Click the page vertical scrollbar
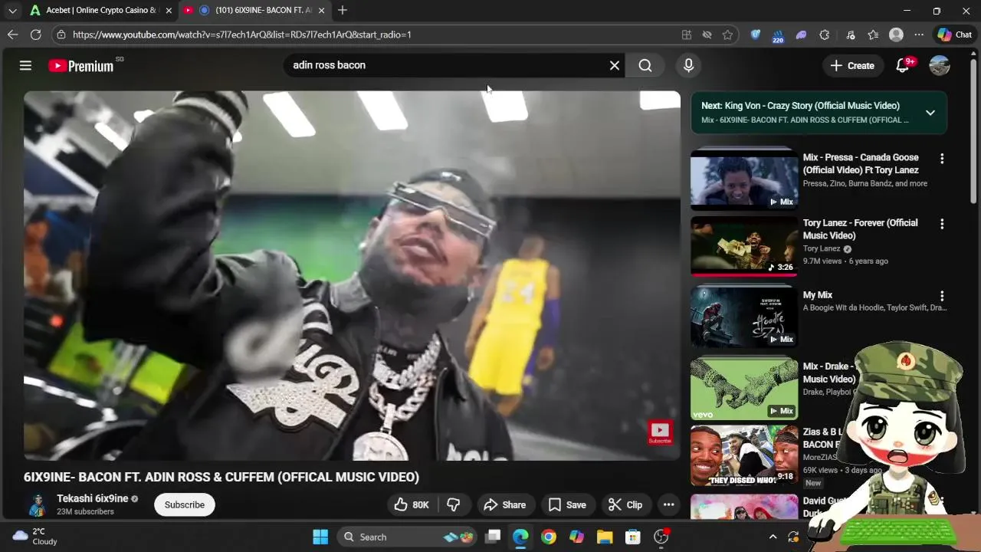Screen dimensions: 981x552 [974, 130]
